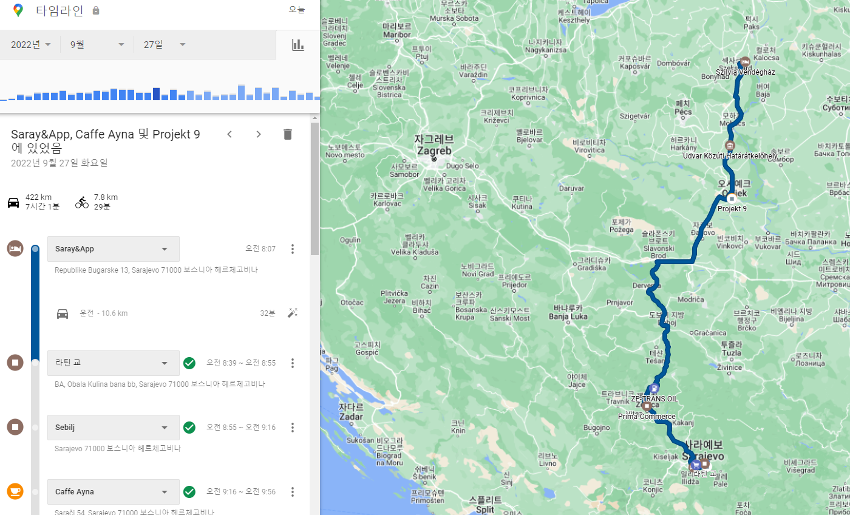Expand the Saray&App place dropdown
This screenshot has width=850, height=515.
(x=114, y=249)
